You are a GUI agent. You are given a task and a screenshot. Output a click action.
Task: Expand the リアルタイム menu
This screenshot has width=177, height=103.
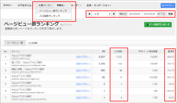[x=25, y=5]
